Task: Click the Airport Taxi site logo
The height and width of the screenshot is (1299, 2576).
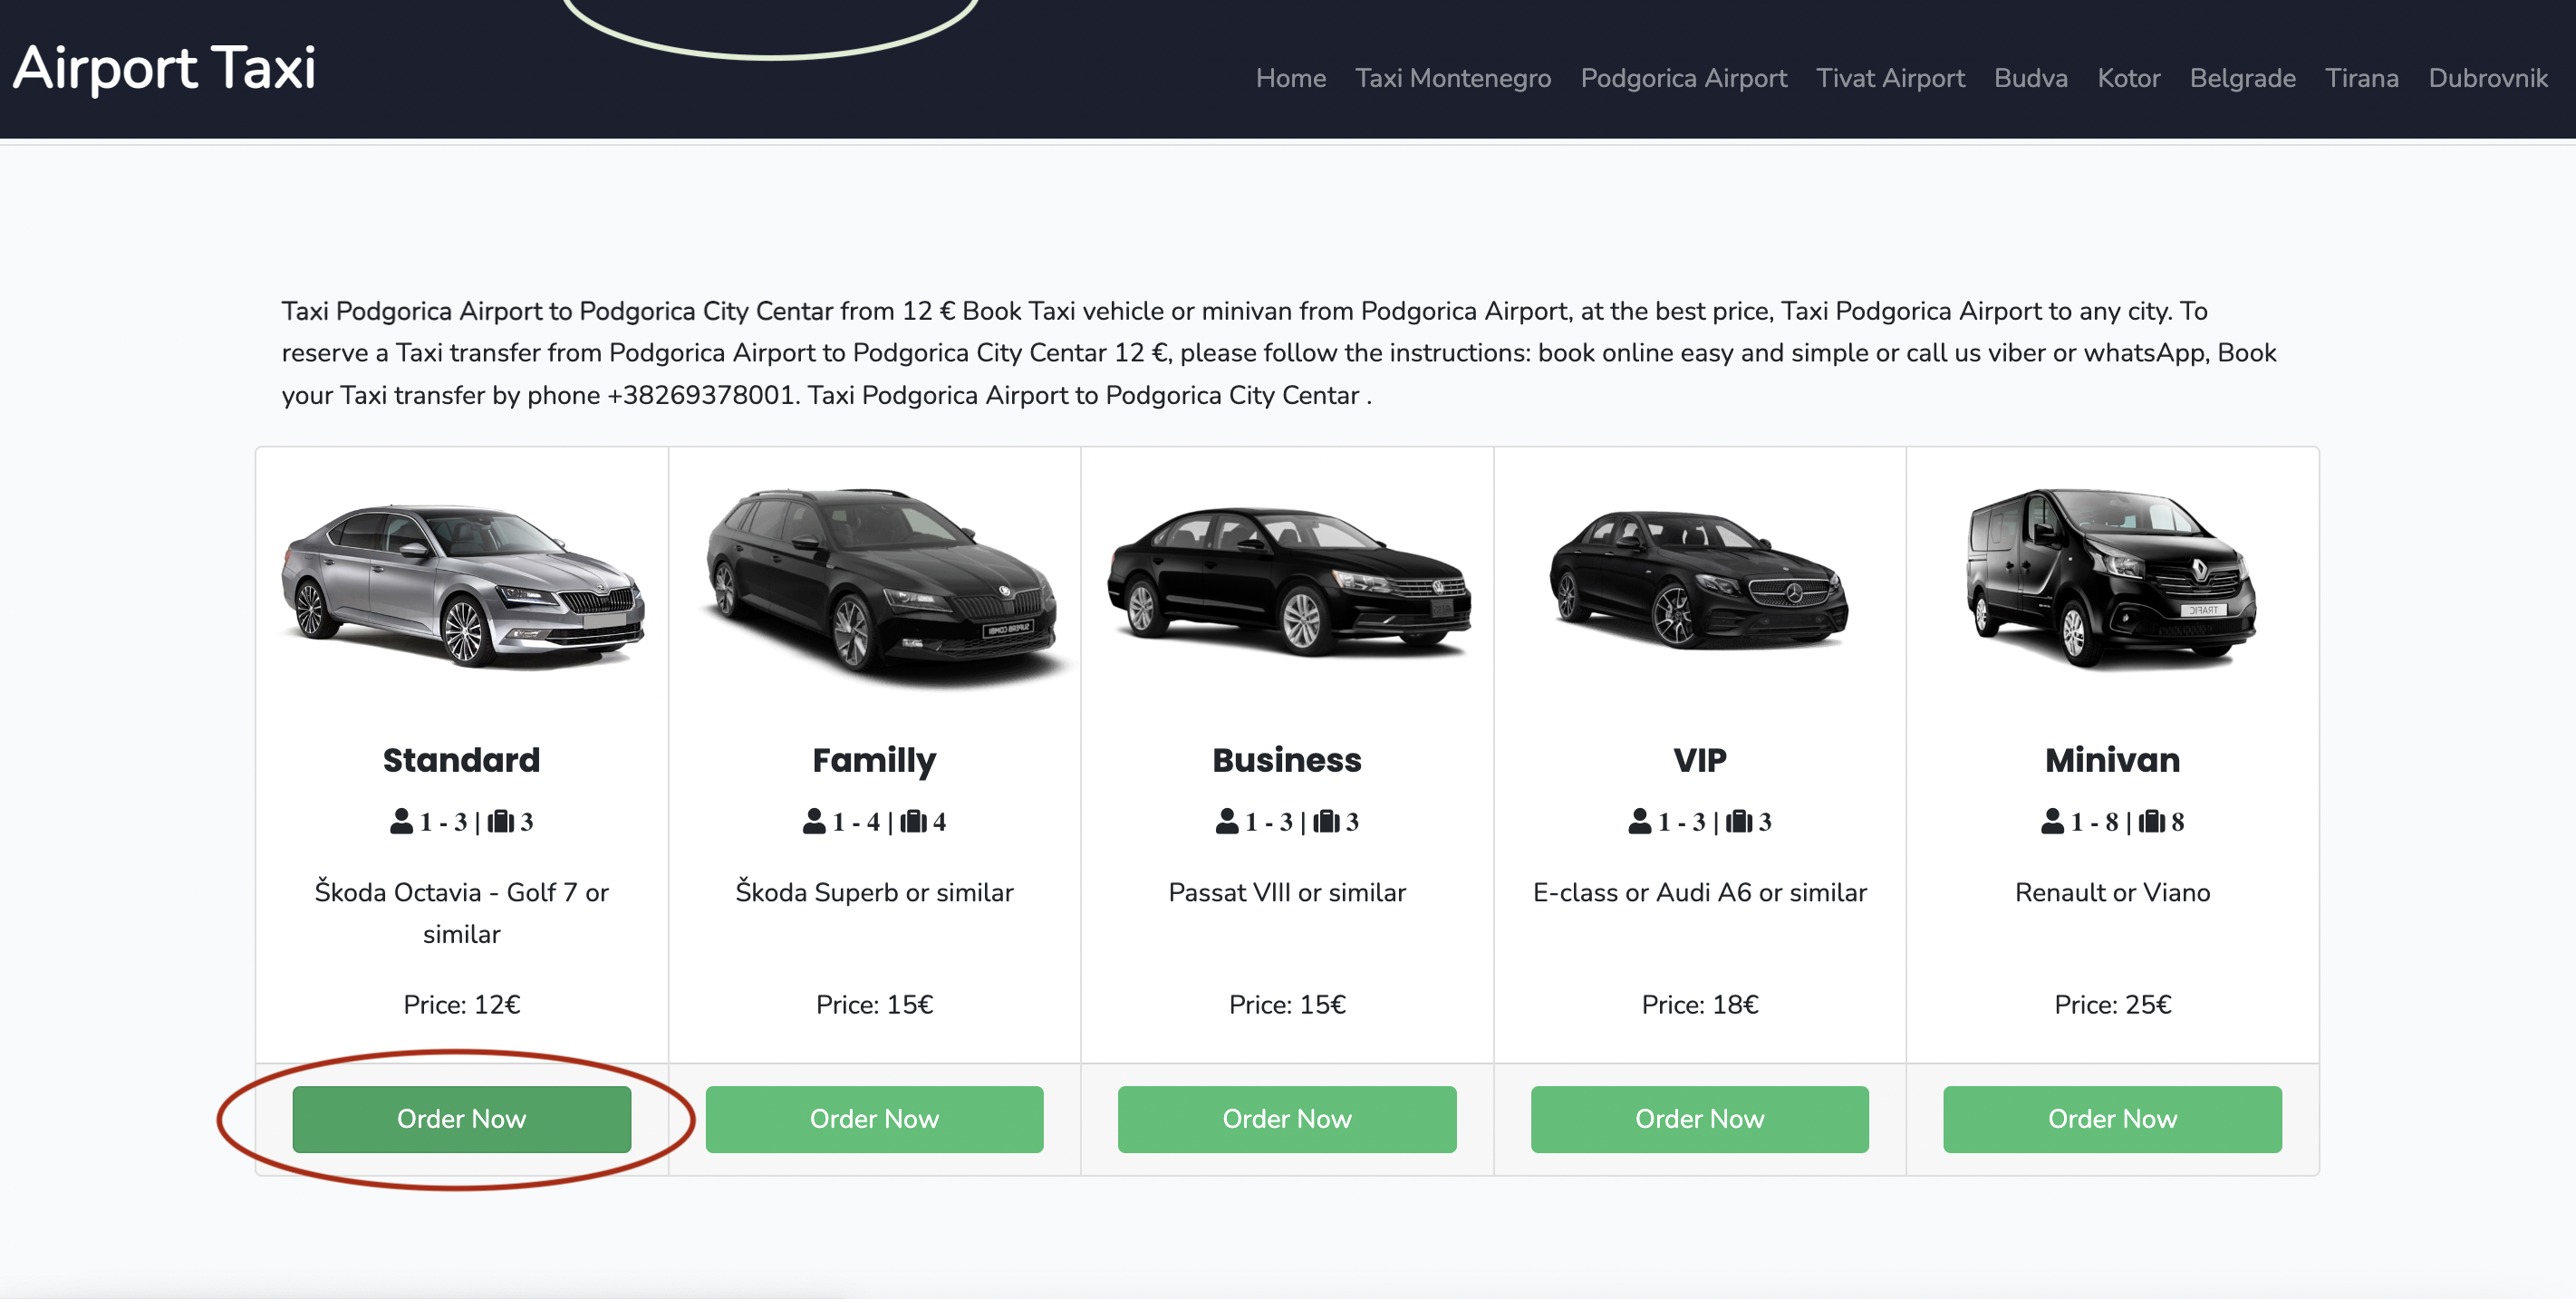Action: point(164,68)
